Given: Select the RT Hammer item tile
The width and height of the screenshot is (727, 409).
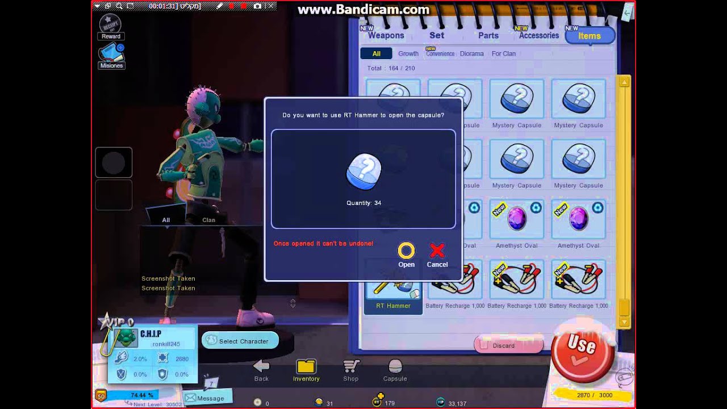Looking at the screenshot, I should click(x=393, y=286).
